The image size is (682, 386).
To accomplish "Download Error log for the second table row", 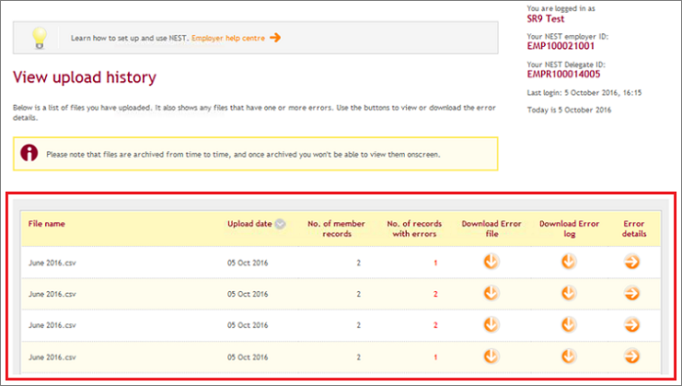I will (569, 293).
